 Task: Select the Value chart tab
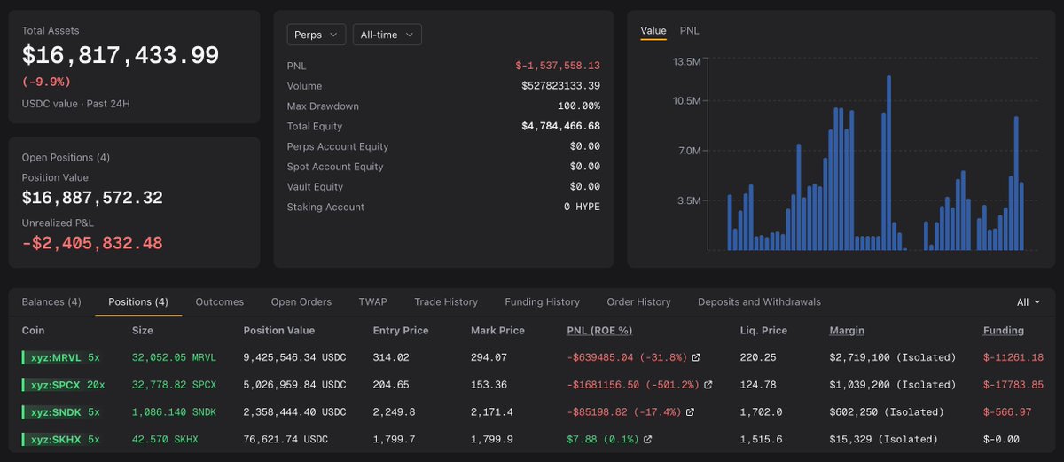653,31
